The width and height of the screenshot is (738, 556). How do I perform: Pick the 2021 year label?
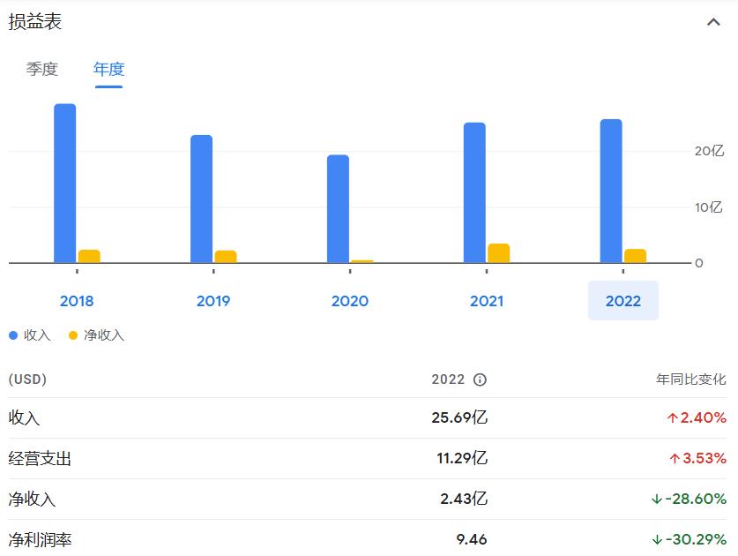tap(487, 301)
